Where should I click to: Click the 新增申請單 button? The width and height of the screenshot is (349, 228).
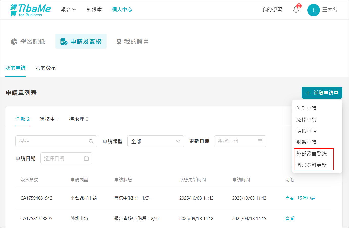322,93
